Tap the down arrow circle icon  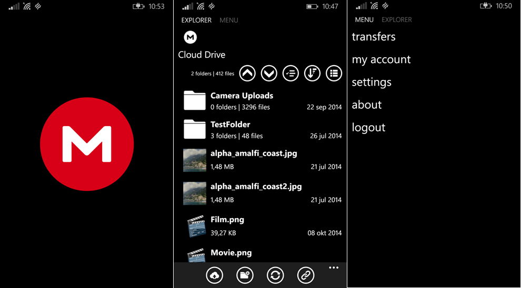[x=269, y=74]
